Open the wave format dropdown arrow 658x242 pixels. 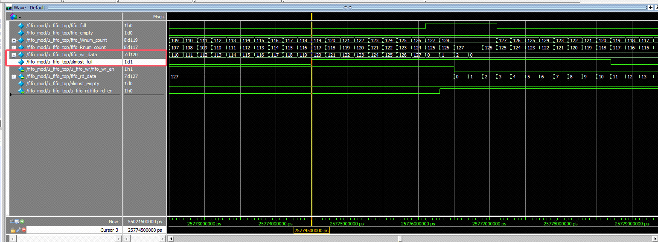[x=20, y=17]
